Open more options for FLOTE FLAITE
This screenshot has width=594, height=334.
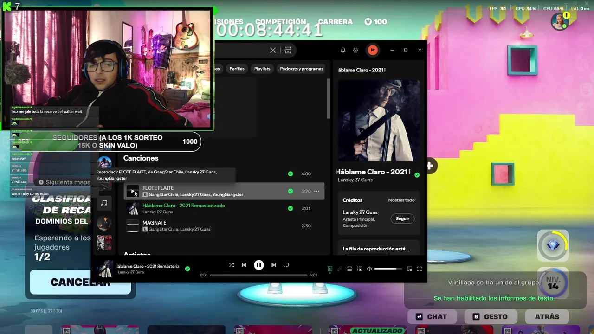point(316,191)
